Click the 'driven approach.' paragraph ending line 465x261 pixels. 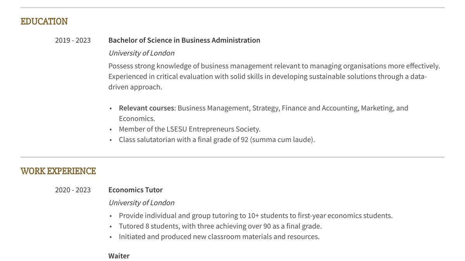point(135,87)
